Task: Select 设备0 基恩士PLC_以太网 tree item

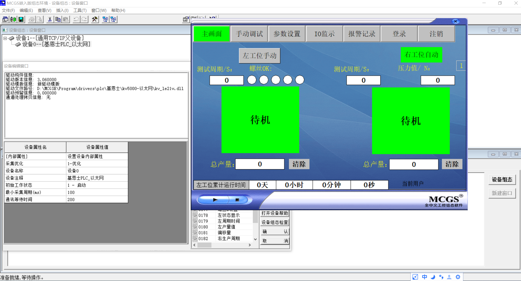Action: 56,44
